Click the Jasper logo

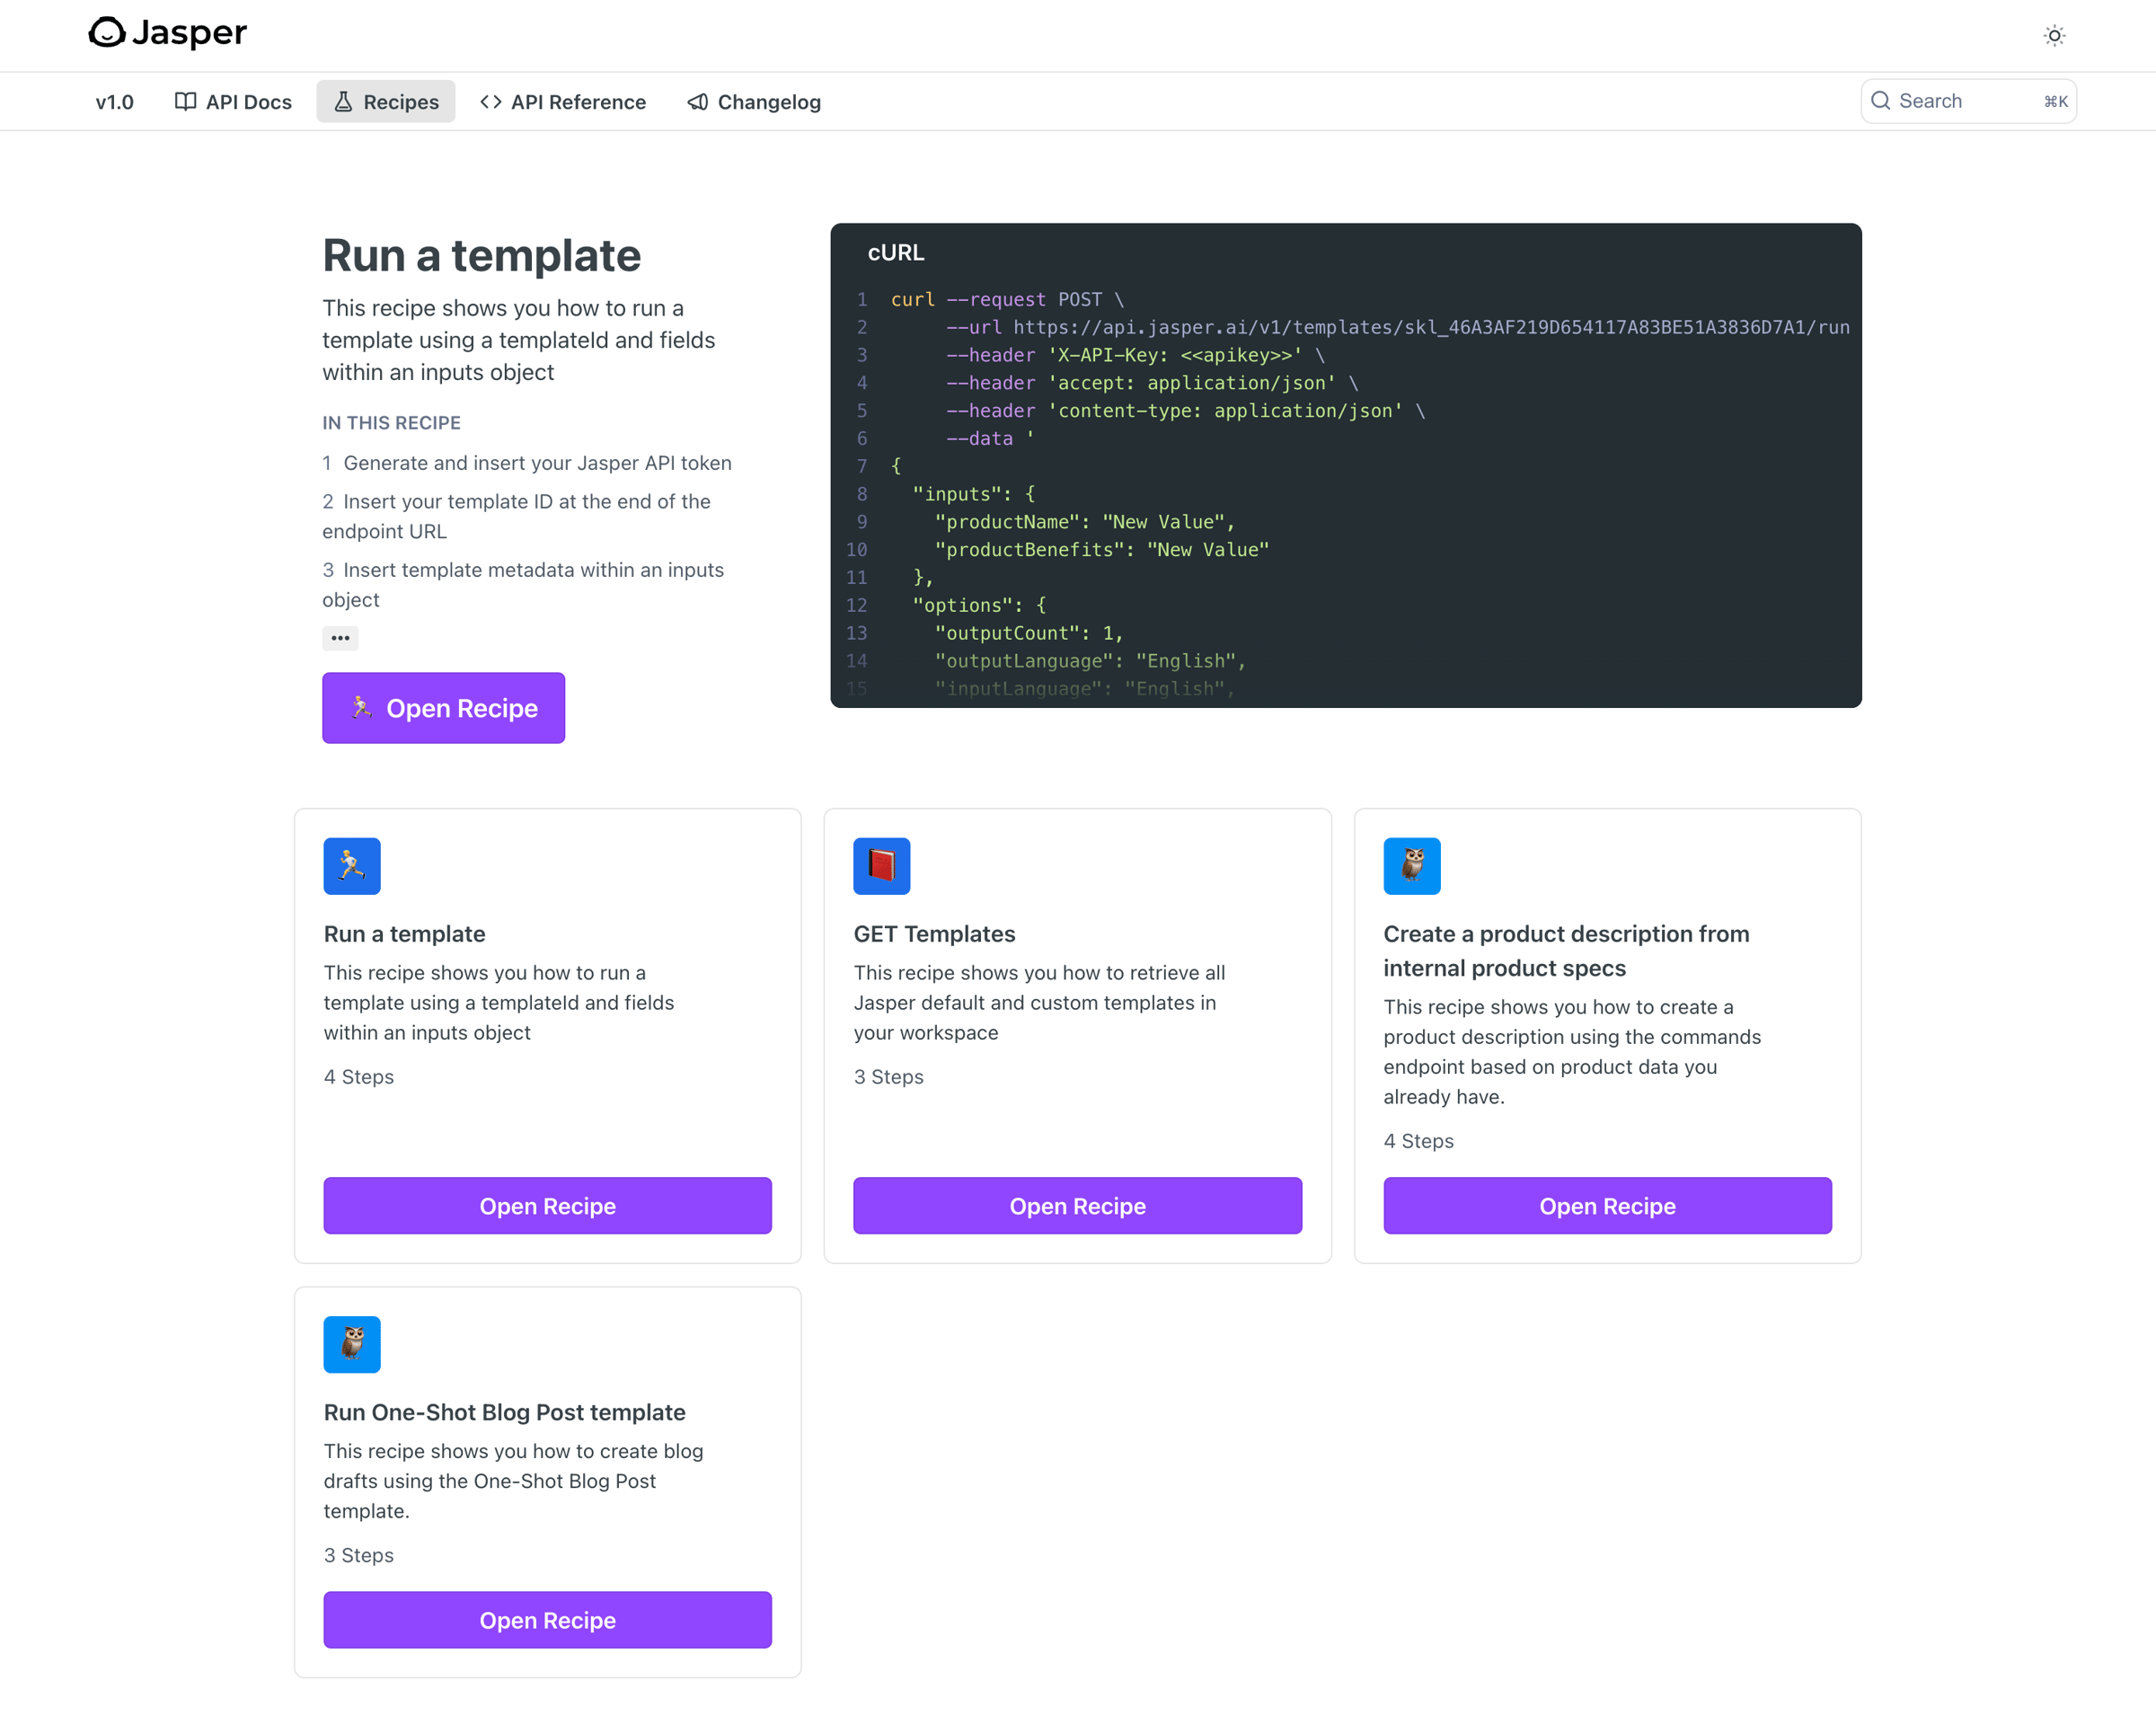(x=167, y=33)
